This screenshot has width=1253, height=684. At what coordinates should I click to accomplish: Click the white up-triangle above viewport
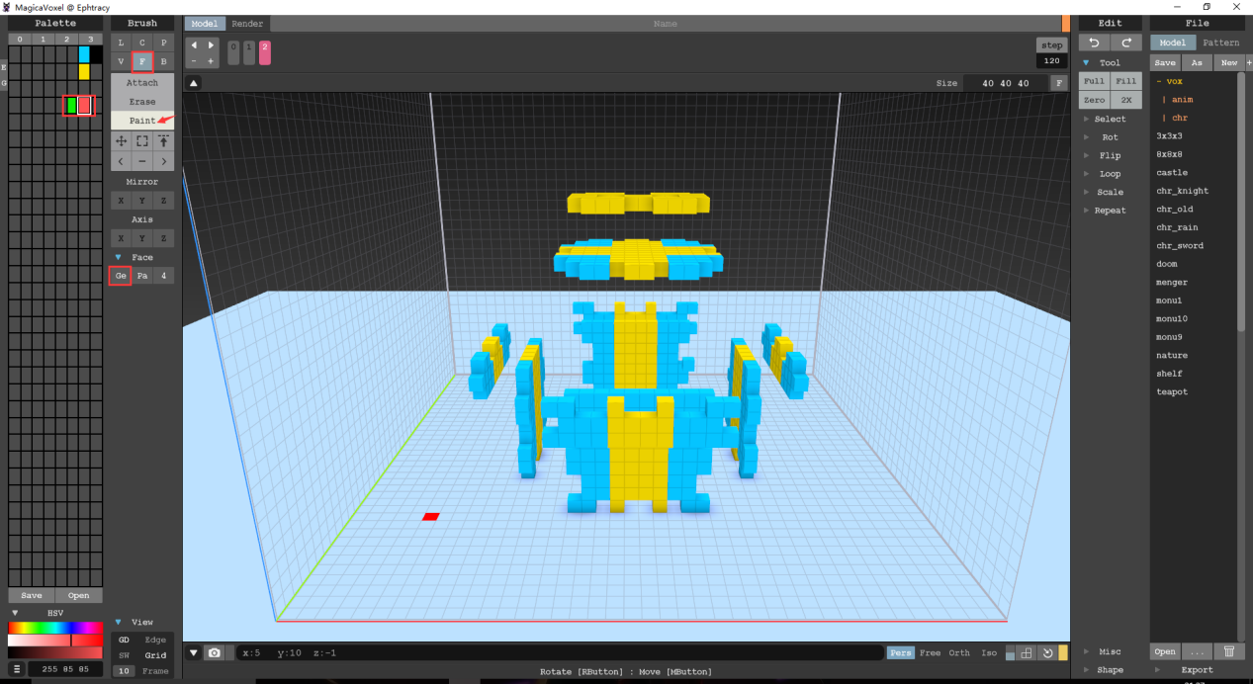point(194,84)
